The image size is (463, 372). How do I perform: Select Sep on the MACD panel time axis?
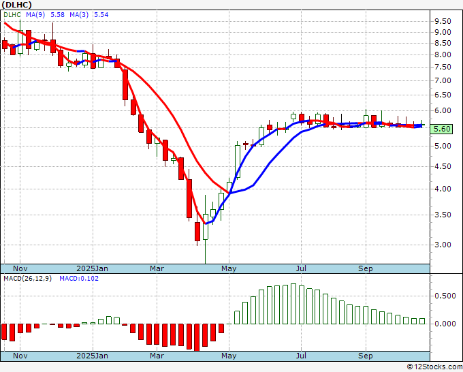(366, 356)
